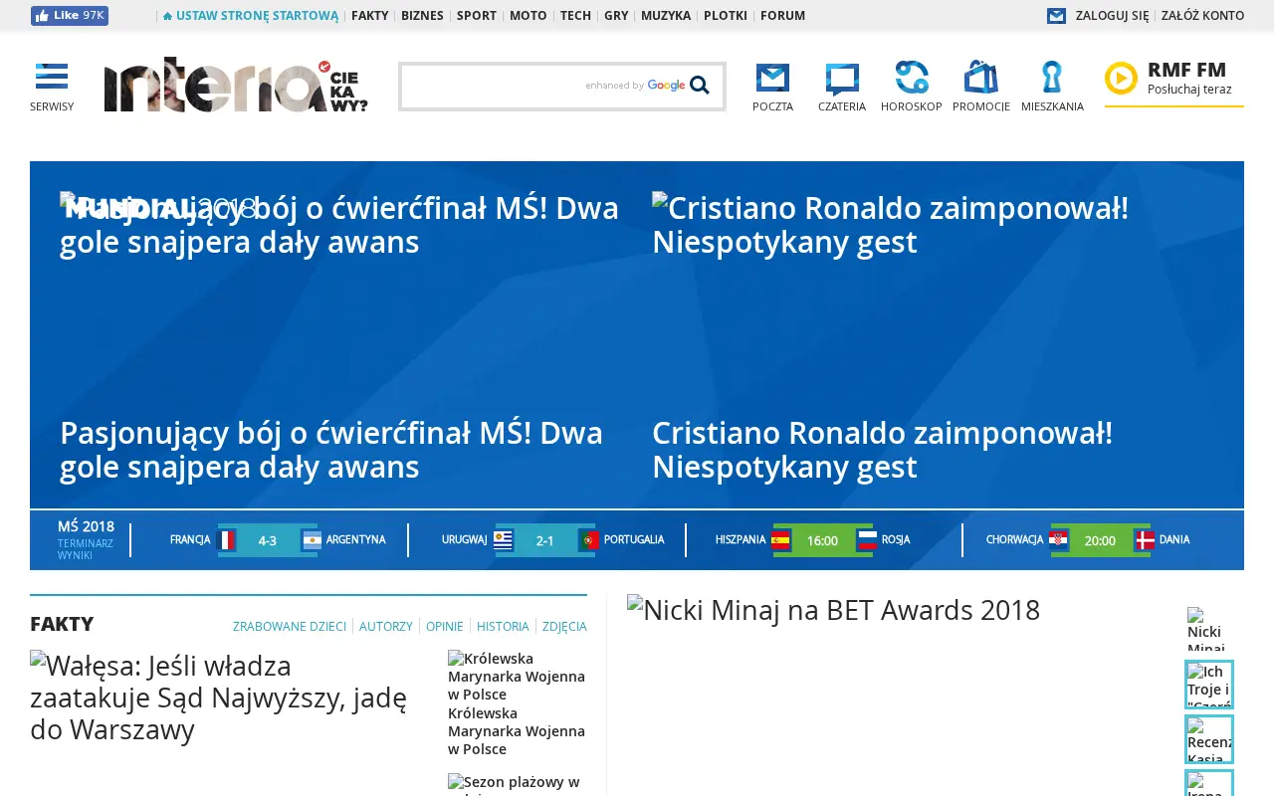Click the Interia logo
Image resolution: width=1274 pixels, height=796 pixels.
(236, 85)
